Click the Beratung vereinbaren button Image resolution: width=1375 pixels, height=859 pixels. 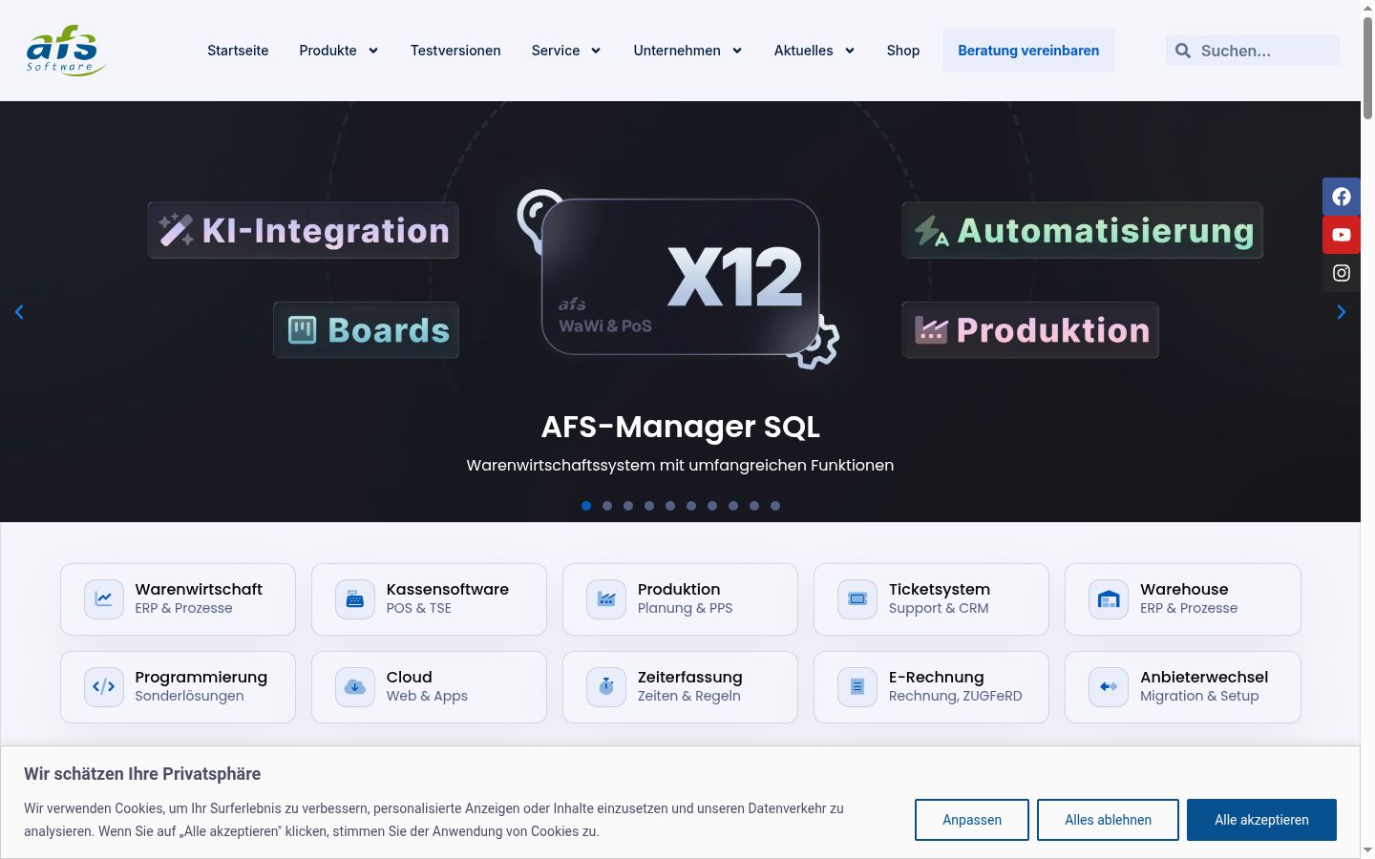[1028, 51]
